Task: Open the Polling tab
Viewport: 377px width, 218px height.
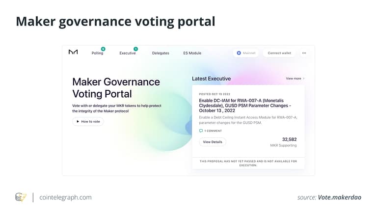Action: click(97, 53)
